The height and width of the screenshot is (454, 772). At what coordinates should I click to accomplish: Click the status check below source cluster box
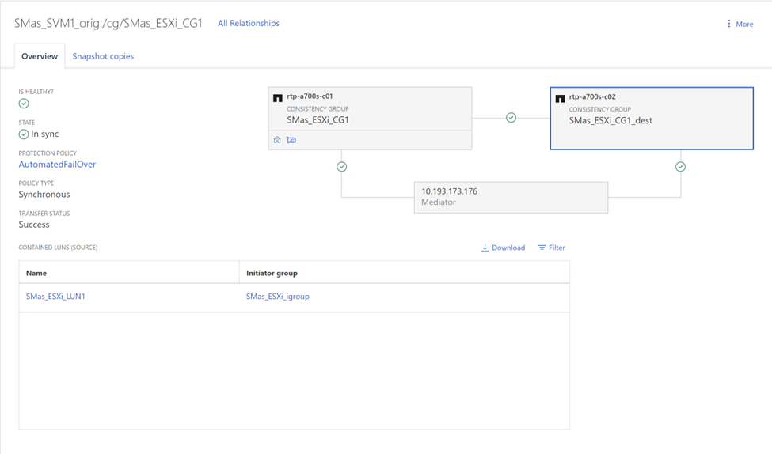(342, 167)
